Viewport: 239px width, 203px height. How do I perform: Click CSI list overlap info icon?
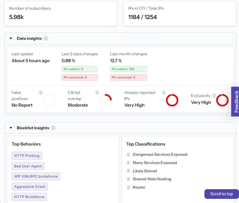[97, 93]
